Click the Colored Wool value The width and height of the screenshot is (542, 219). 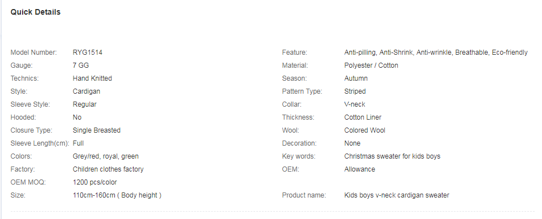365,130
